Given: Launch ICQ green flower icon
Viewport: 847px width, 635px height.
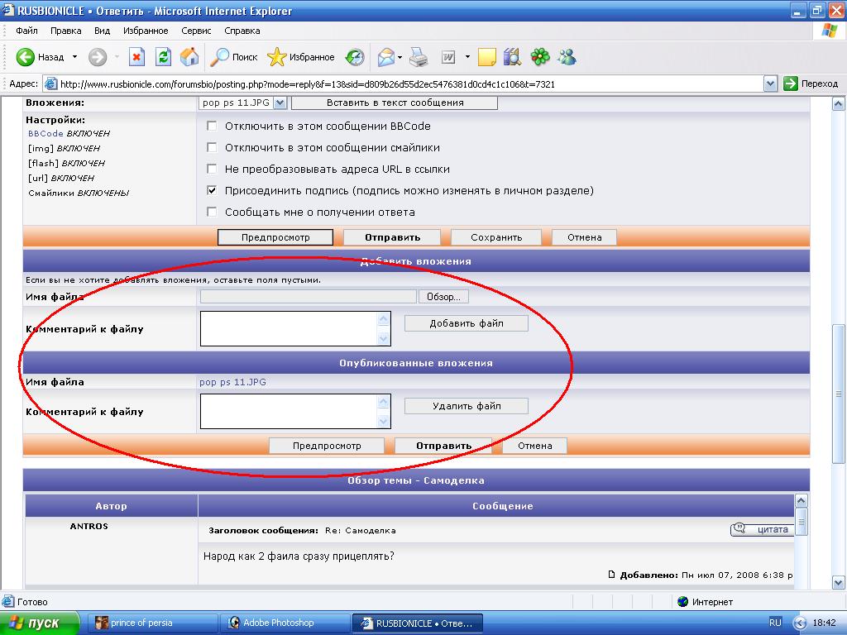Looking at the screenshot, I should pos(539,57).
